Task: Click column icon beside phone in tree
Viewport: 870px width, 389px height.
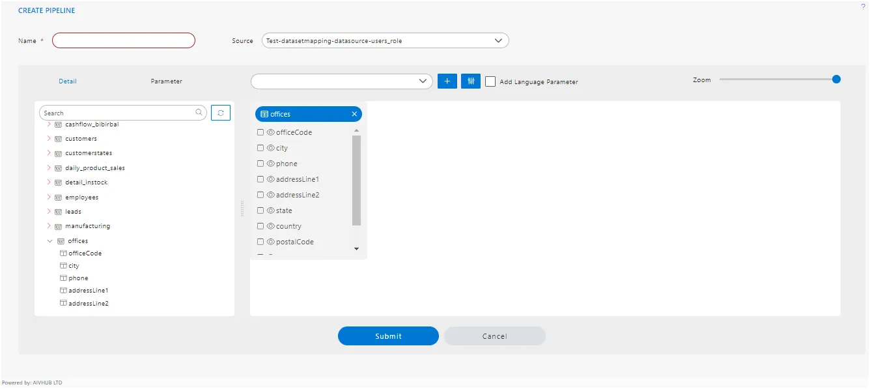Action: (x=63, y=278)
